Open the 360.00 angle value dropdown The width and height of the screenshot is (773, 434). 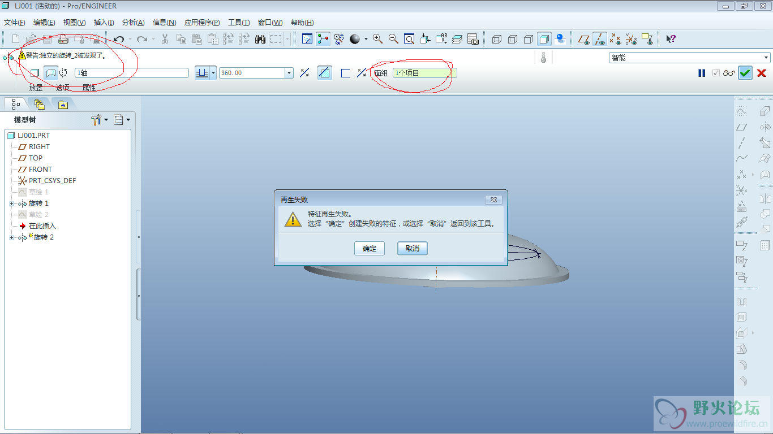click(290, 73)
